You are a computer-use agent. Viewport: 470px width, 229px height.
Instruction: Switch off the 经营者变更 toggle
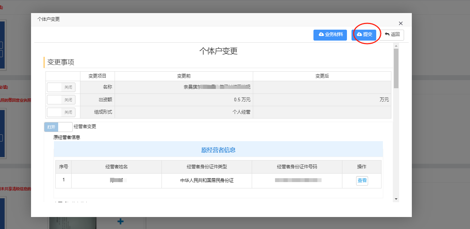58,127
